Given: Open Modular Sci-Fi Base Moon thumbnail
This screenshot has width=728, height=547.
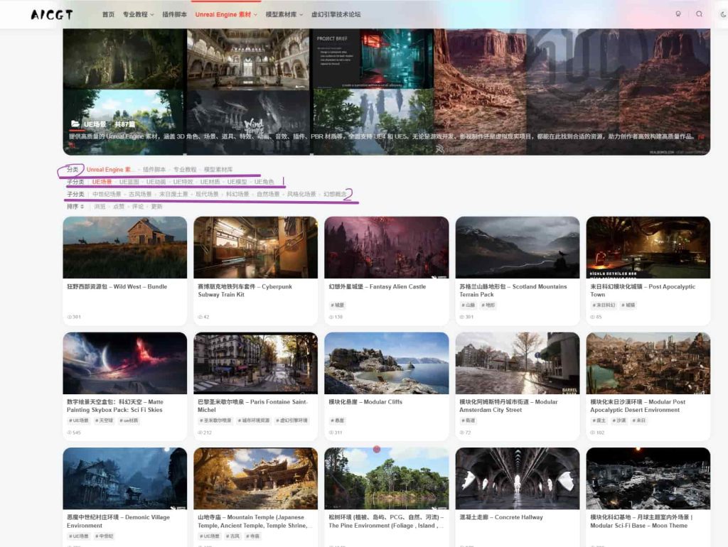Looking at the screenshot, I should tap(648, 478).
